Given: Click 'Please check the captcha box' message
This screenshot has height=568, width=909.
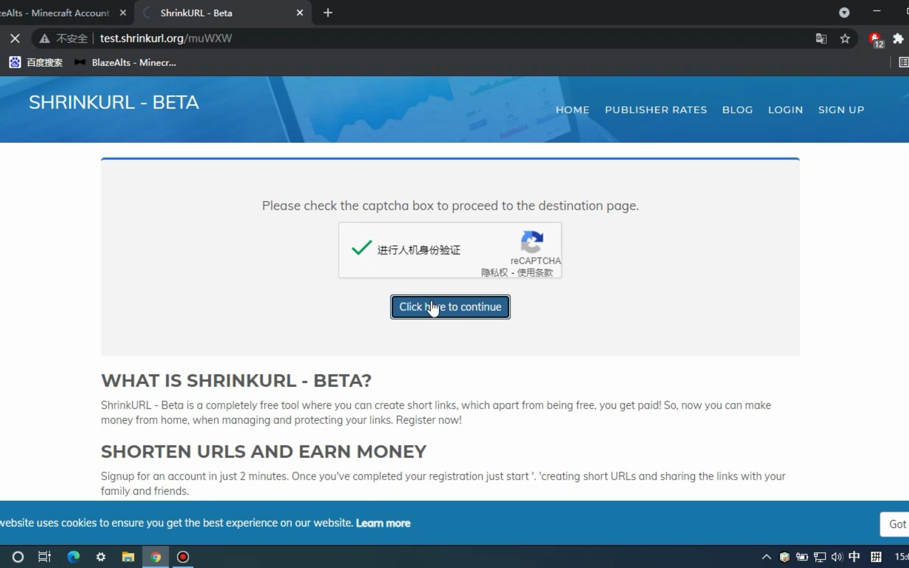Looking at the screenshot, I should click(x=450, y=205).
